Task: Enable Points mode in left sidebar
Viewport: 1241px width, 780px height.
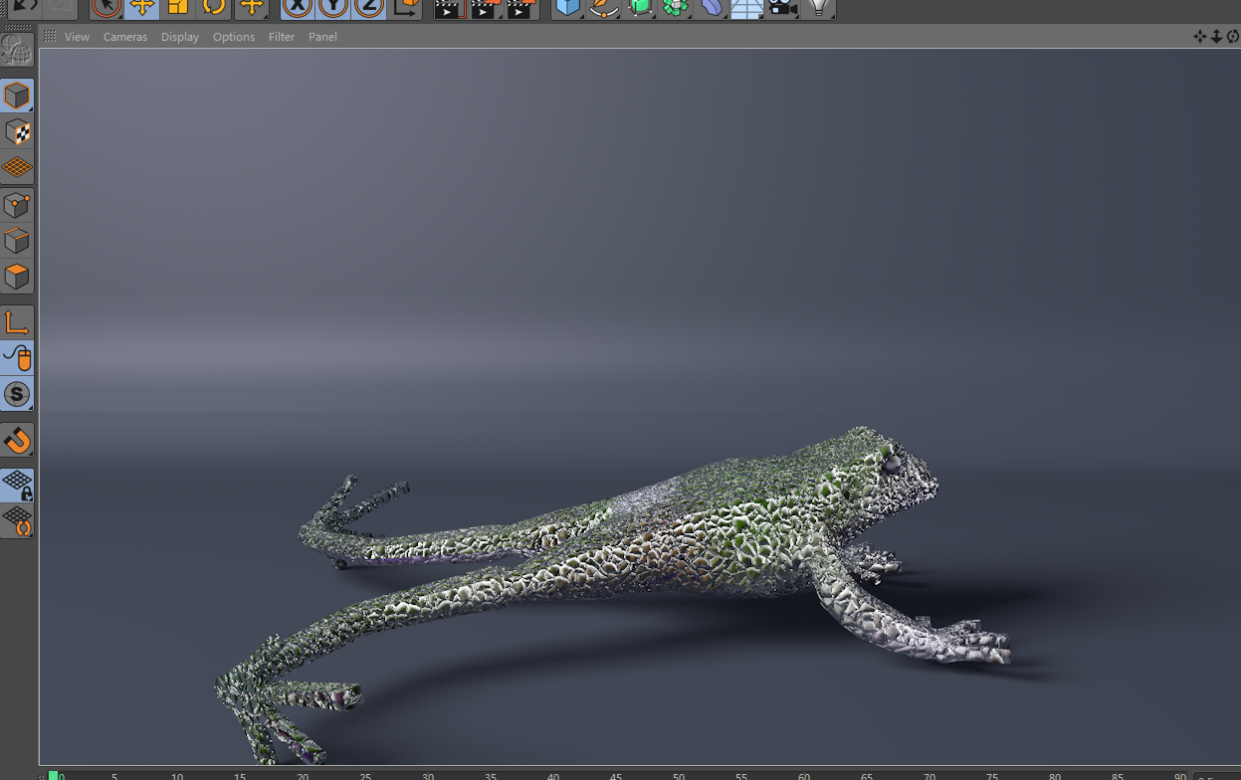Action: 17,205
